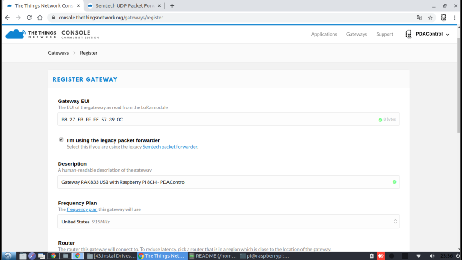Screen dimensions: 462x260
Task: Follow the frequency plan link
Action: 82,209
